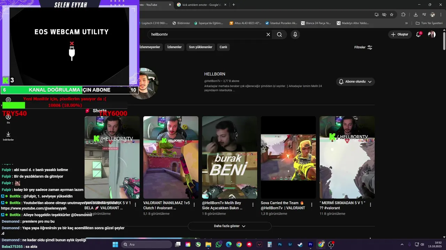Expand the hidden bookmarks chevron
446x250 pixels.
pos(406,23)
